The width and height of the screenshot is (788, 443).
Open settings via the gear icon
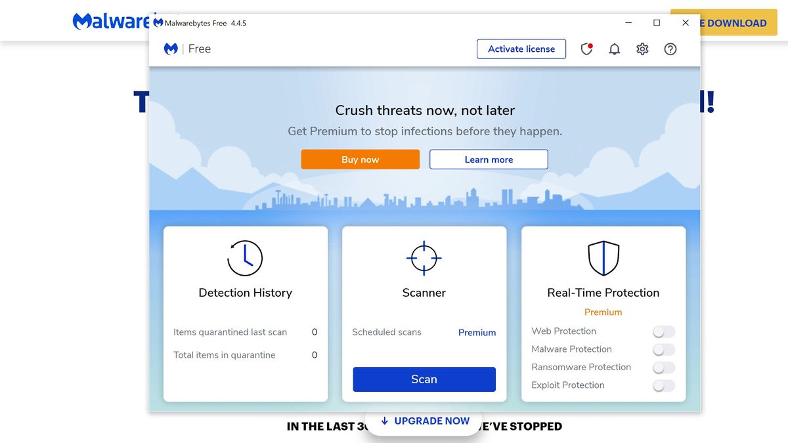[642, 49]
